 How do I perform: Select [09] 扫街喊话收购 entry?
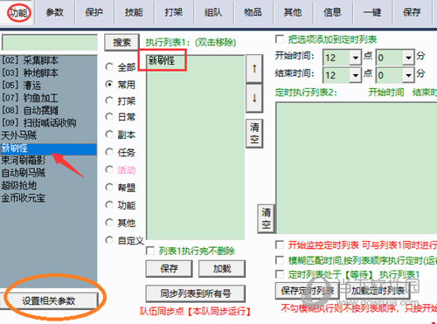tap(48, 123)
